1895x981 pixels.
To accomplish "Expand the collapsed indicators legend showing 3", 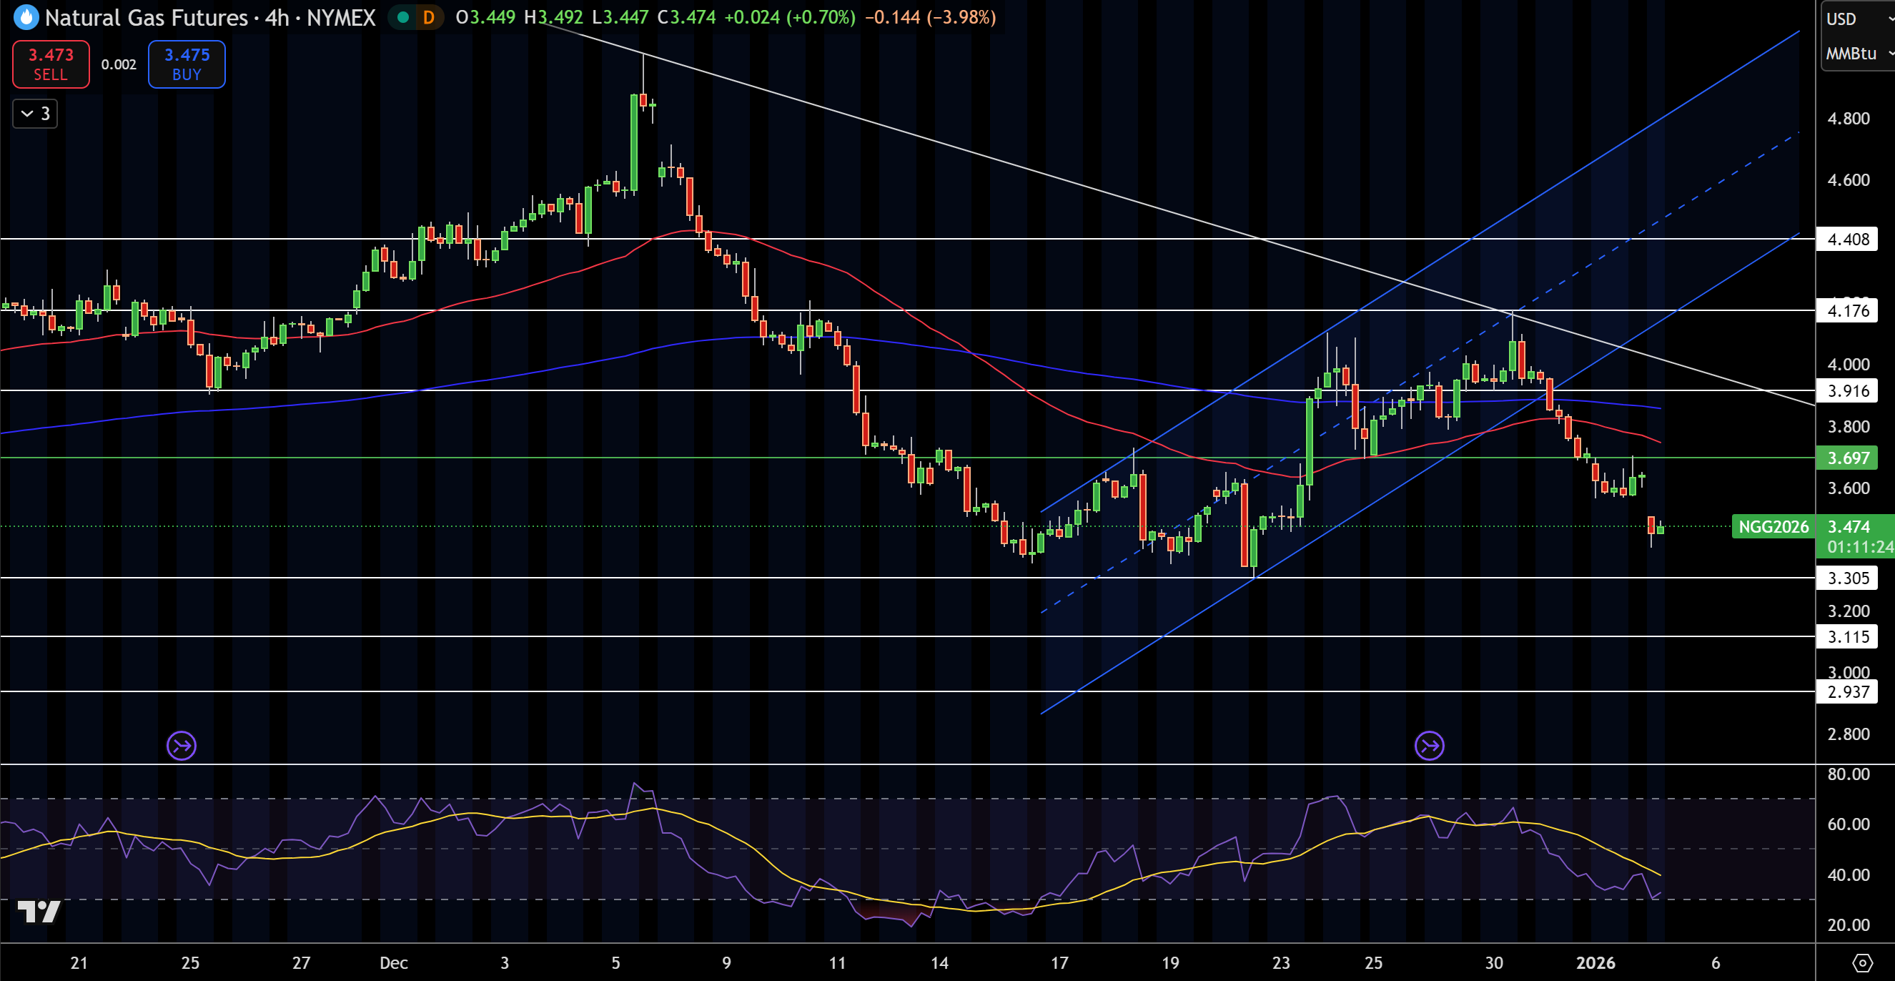I will tap(34, 114).
